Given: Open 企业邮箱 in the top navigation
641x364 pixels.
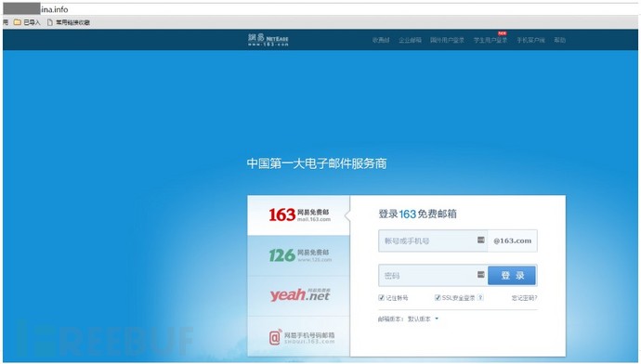Looking at the screenshot, I should pos(410,40).
